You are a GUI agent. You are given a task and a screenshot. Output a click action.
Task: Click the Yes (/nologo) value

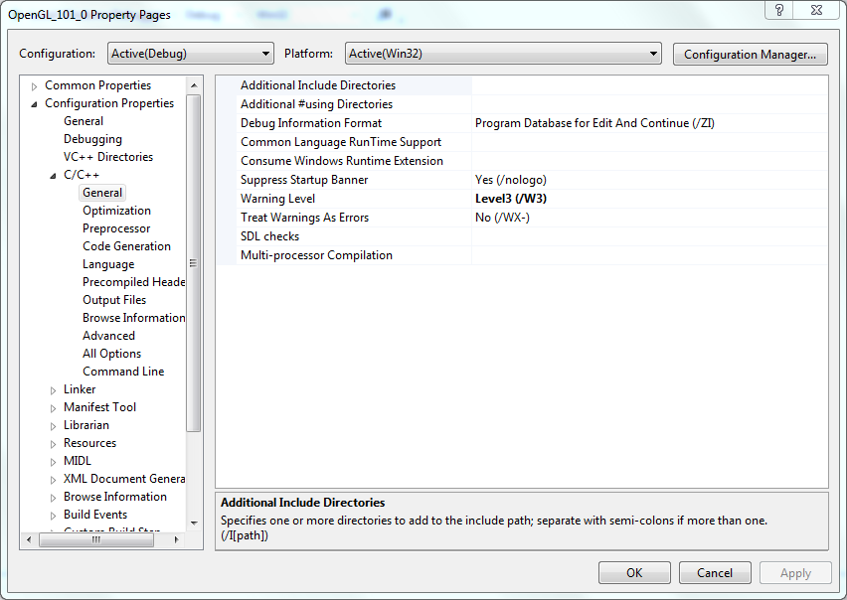[510, 180]
